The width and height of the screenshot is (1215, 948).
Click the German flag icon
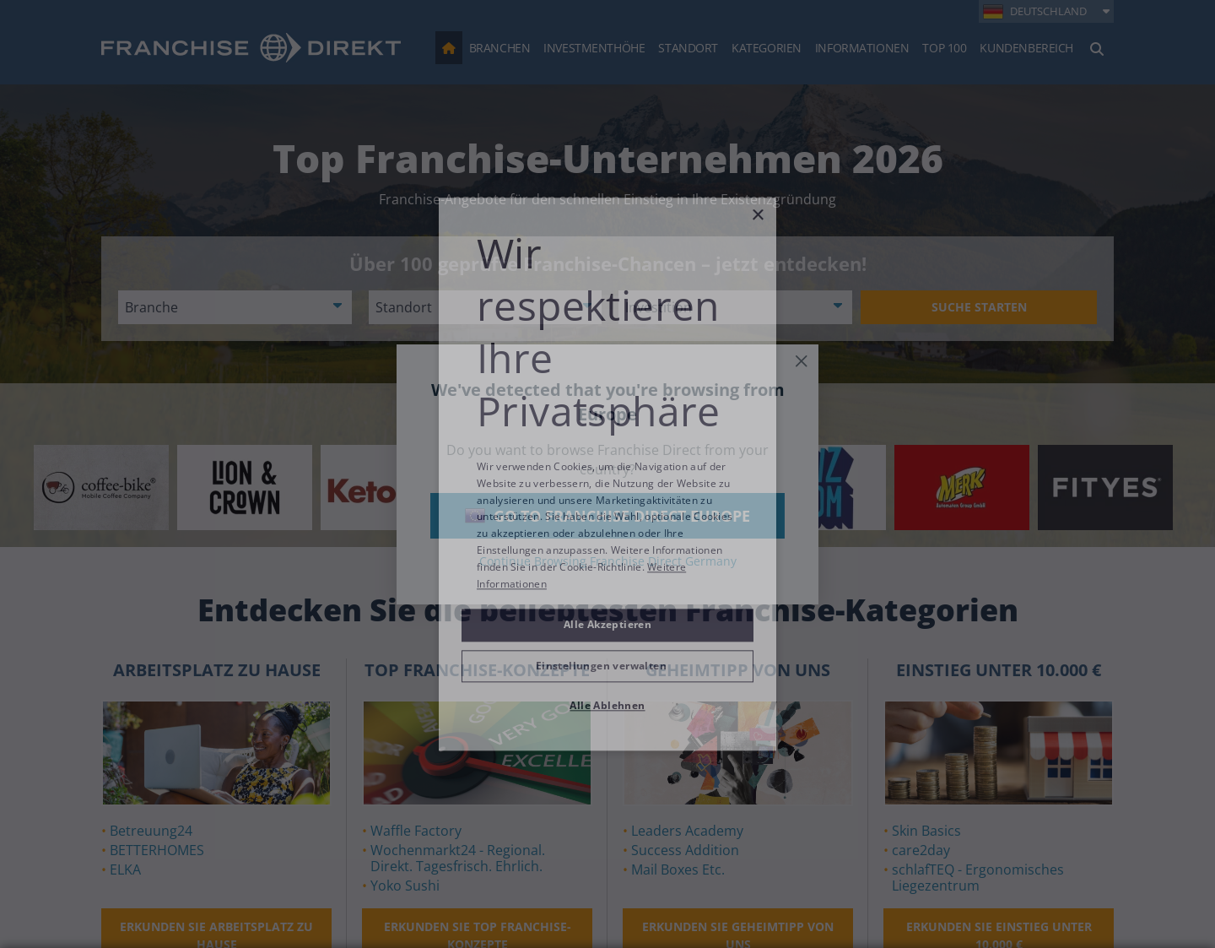[x=993, y=12]
